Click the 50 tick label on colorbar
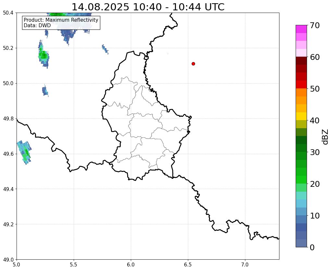The height and width of the screenshot is (270, 332). click(x=315, y=89)
